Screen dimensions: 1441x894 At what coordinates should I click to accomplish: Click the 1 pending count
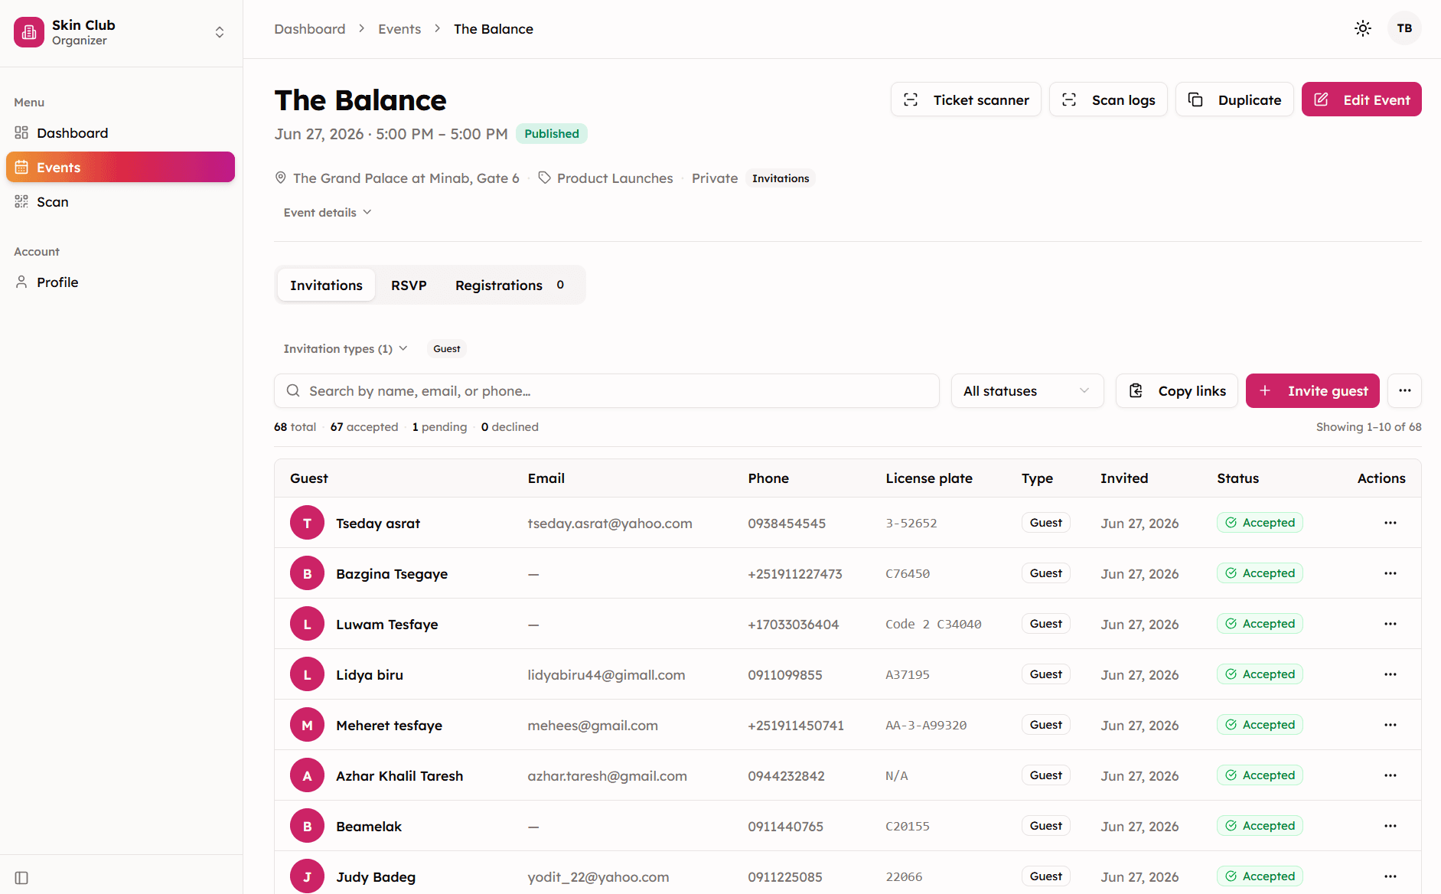click(x=439, y=427)
